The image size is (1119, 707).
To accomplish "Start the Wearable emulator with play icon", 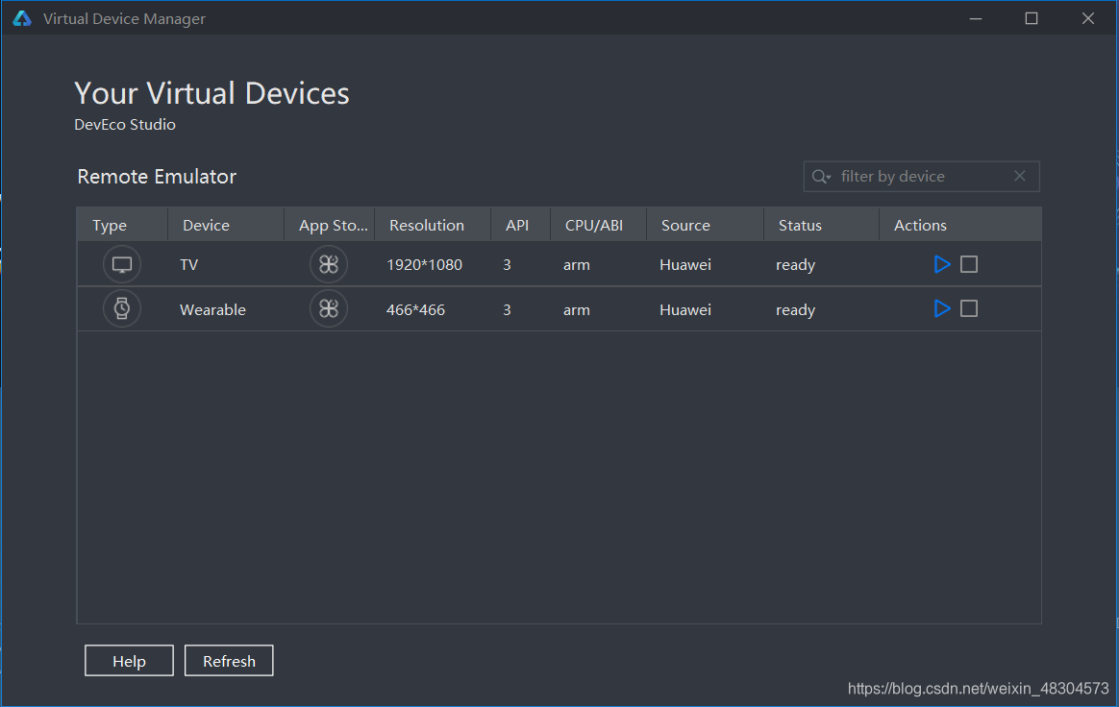I will [x=942, y=309].
